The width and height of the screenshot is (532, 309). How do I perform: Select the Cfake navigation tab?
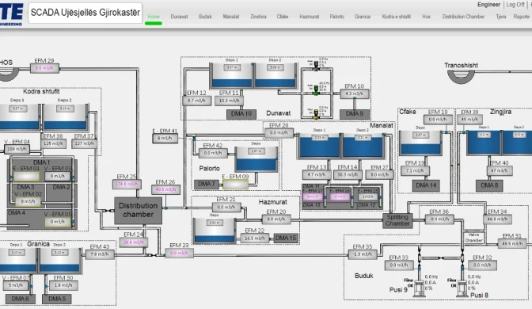click(x=283, y=17)
